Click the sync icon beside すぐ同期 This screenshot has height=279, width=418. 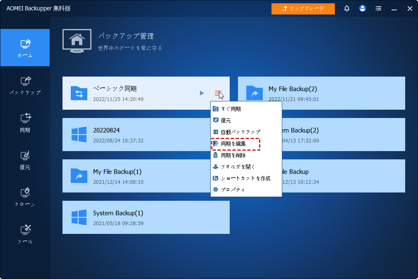pos(216,108)
